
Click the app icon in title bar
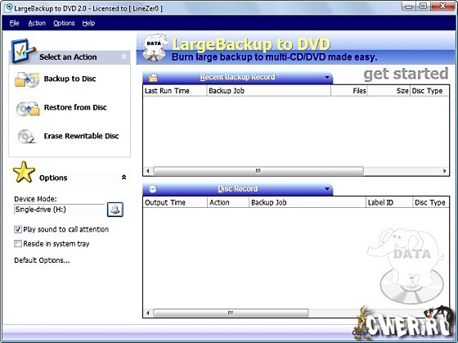pos(8,8)
